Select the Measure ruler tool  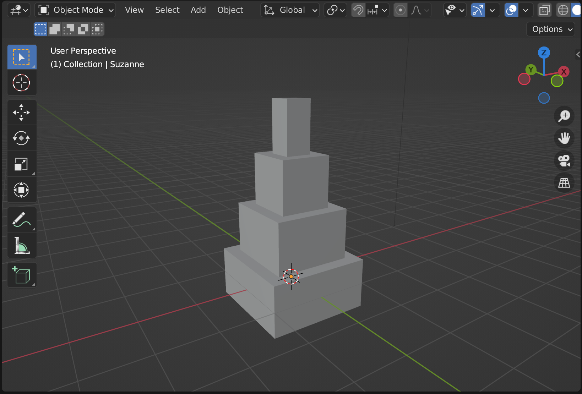22,245
